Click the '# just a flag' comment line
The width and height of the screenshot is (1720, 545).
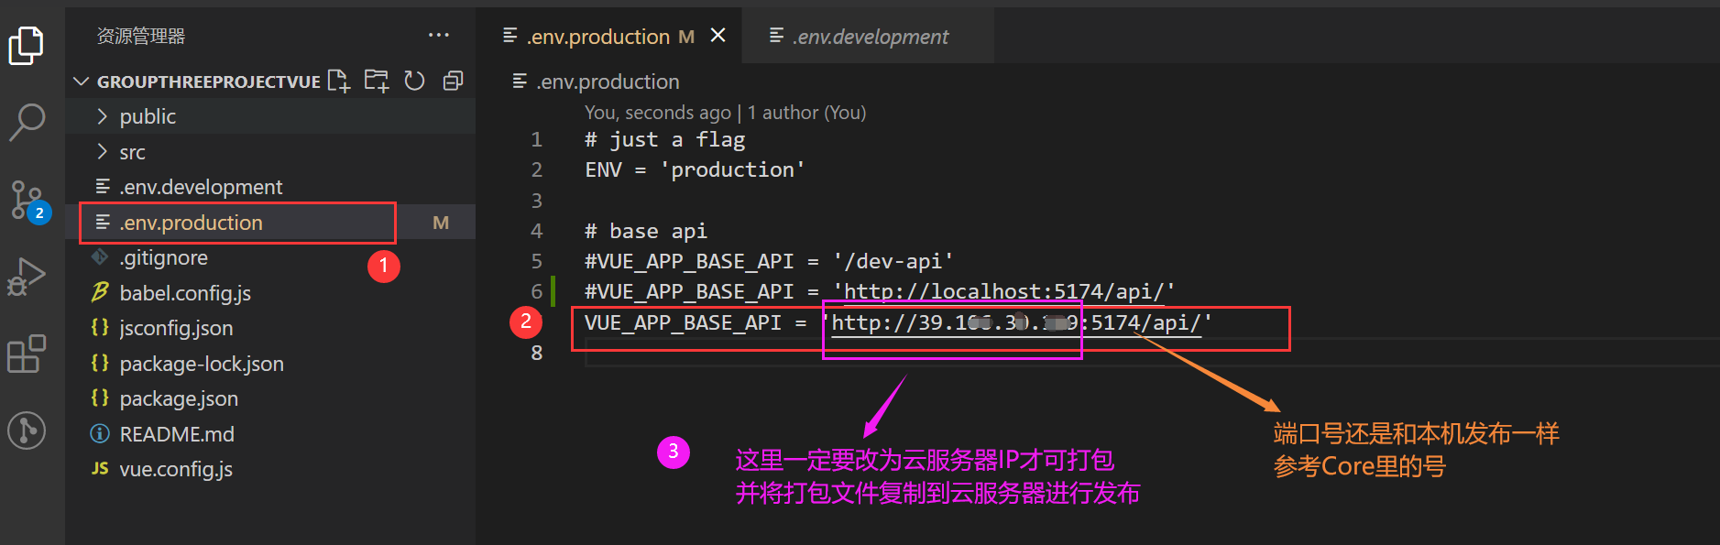coord(665,139)
